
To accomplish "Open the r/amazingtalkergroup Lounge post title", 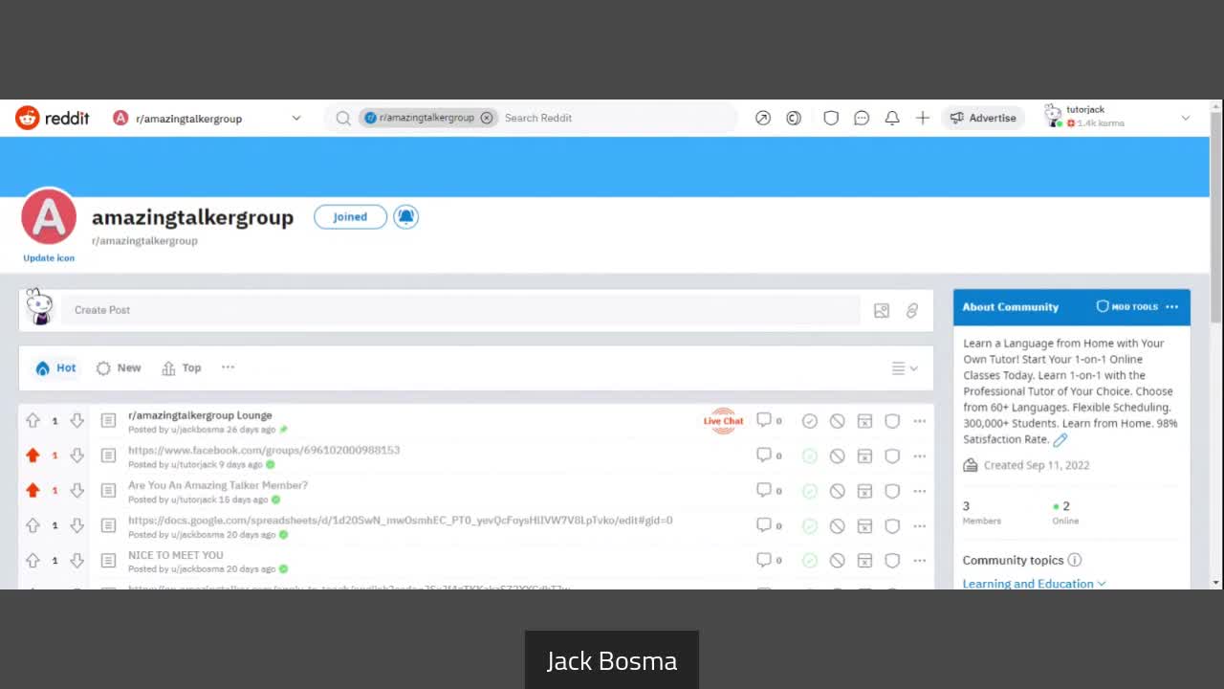I will (200, 415).
